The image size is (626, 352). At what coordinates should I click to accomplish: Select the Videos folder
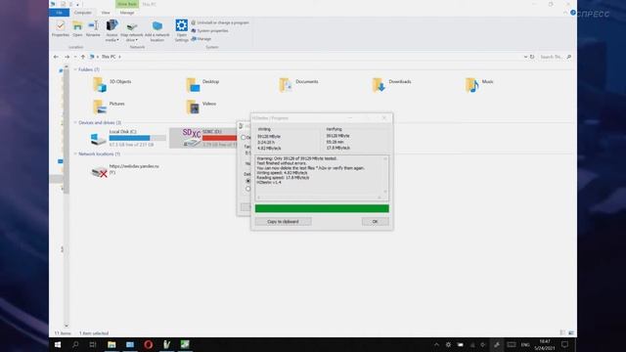201,107
